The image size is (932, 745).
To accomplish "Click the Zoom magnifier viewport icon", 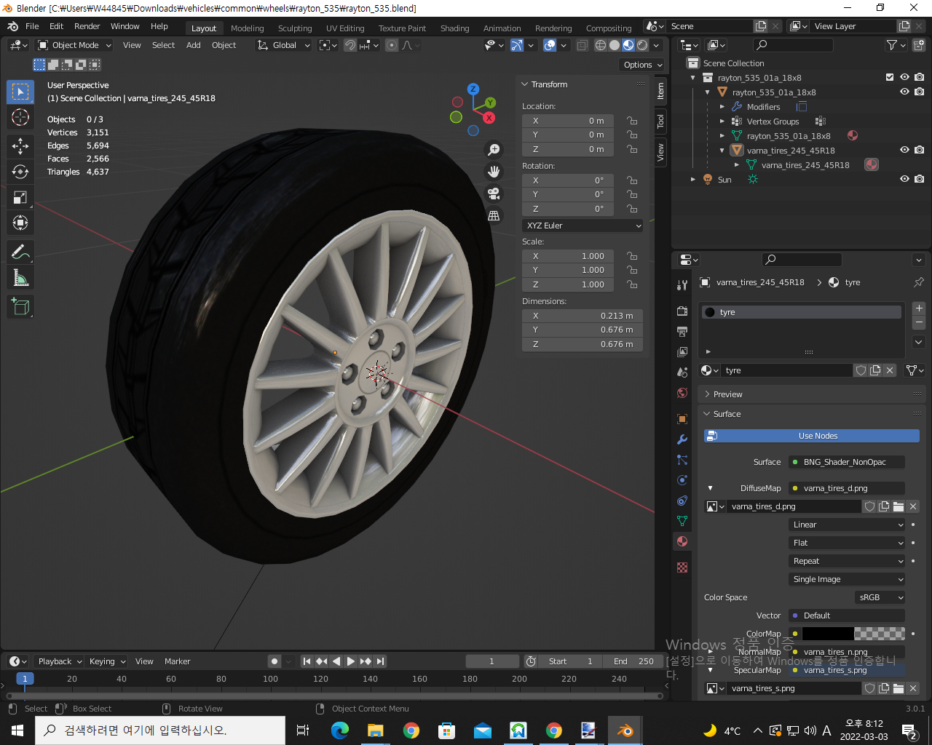I will [x=494, y=150].
